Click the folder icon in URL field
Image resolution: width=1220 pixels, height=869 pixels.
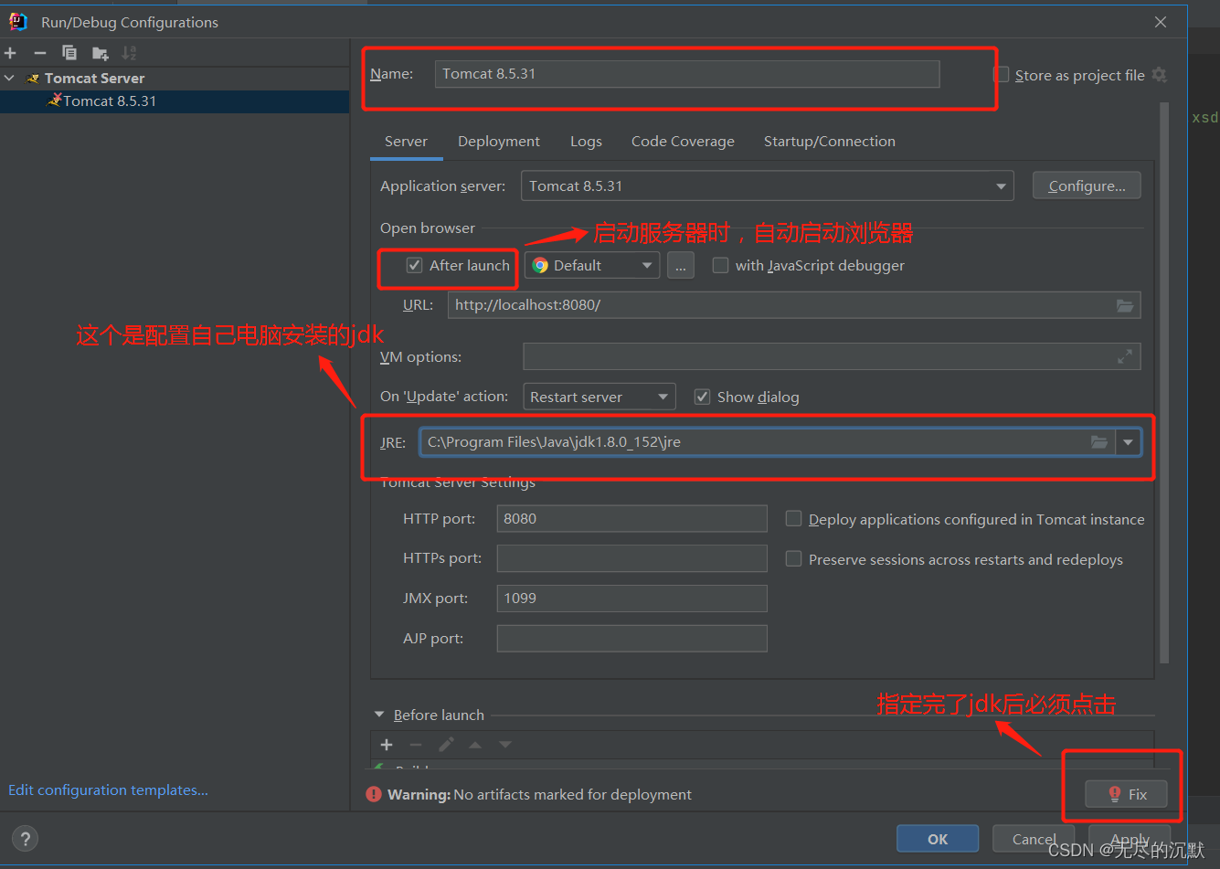click(x=1125, y=305)
